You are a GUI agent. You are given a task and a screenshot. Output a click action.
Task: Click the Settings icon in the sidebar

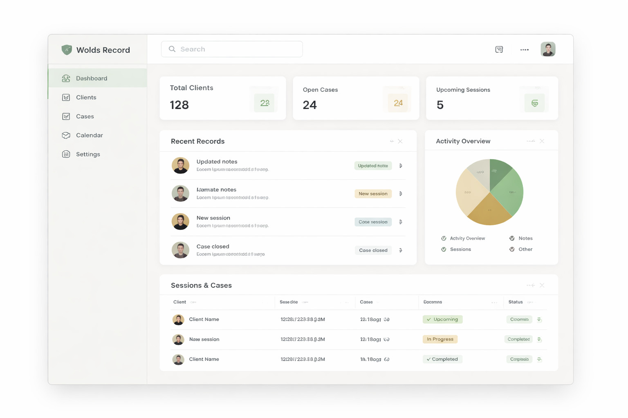point(66,154)
